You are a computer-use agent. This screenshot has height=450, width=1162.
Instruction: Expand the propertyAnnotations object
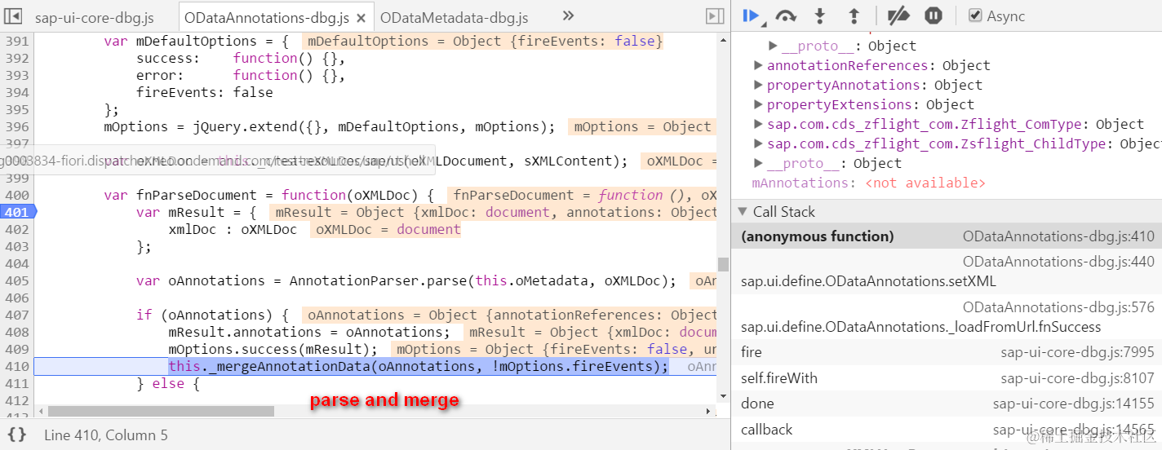[758, 85]
